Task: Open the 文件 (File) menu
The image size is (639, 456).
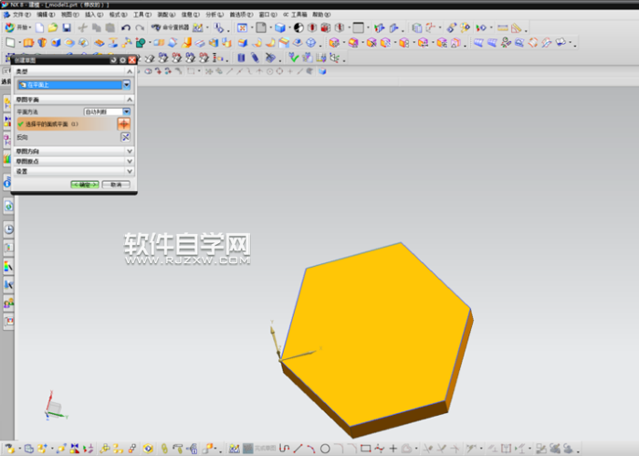Action: click(x=19, y=16)
